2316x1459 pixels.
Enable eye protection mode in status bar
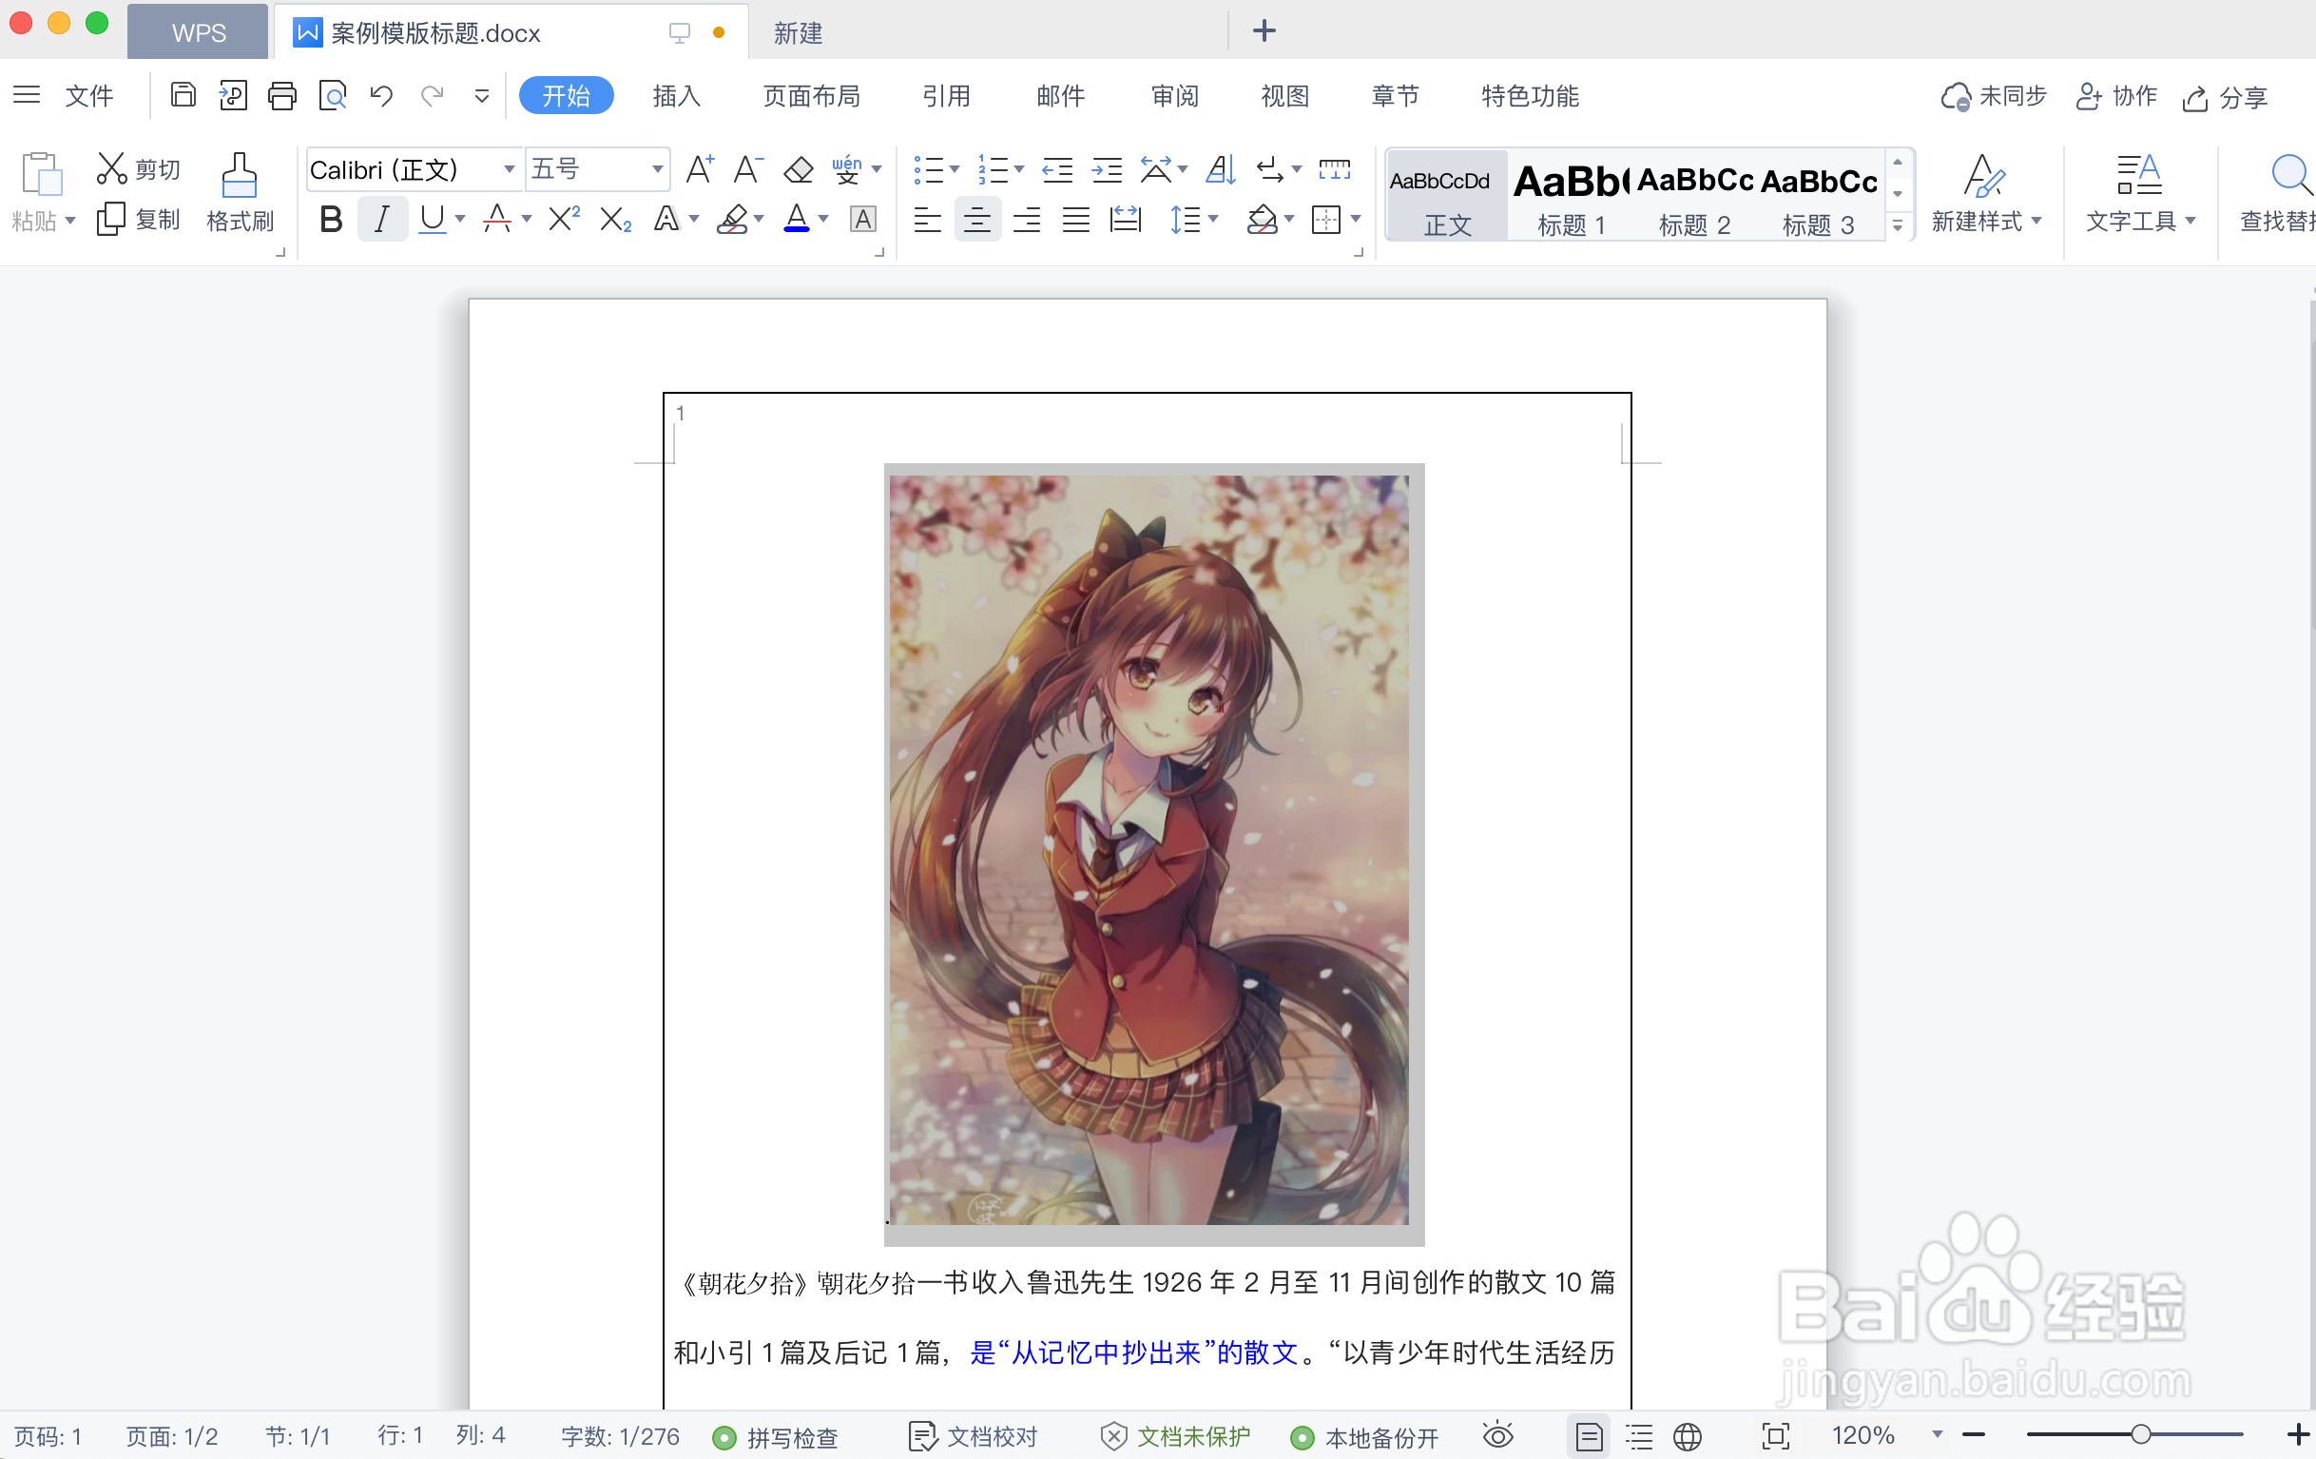1497,1436
